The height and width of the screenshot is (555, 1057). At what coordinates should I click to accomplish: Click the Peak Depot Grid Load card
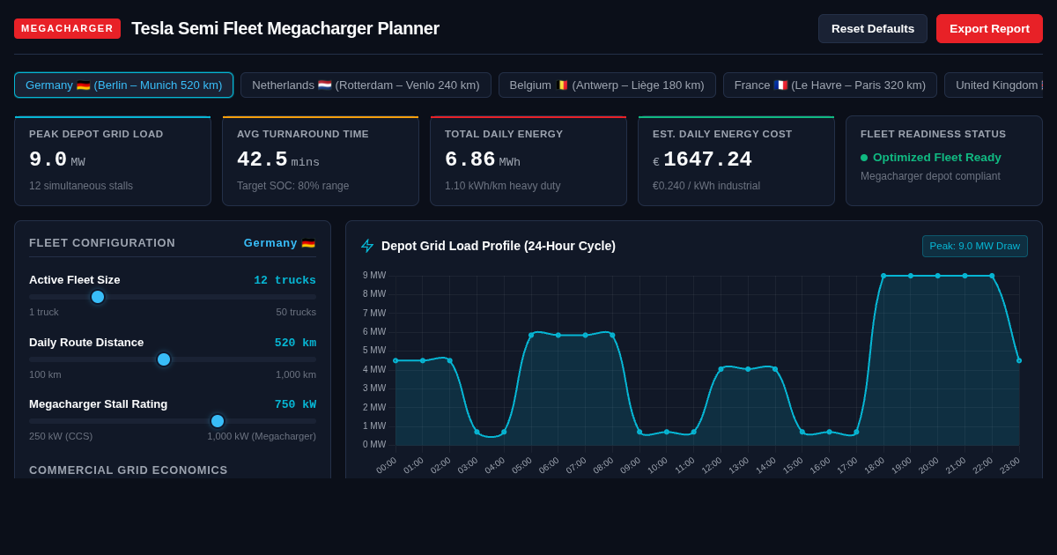coord(113,161)
